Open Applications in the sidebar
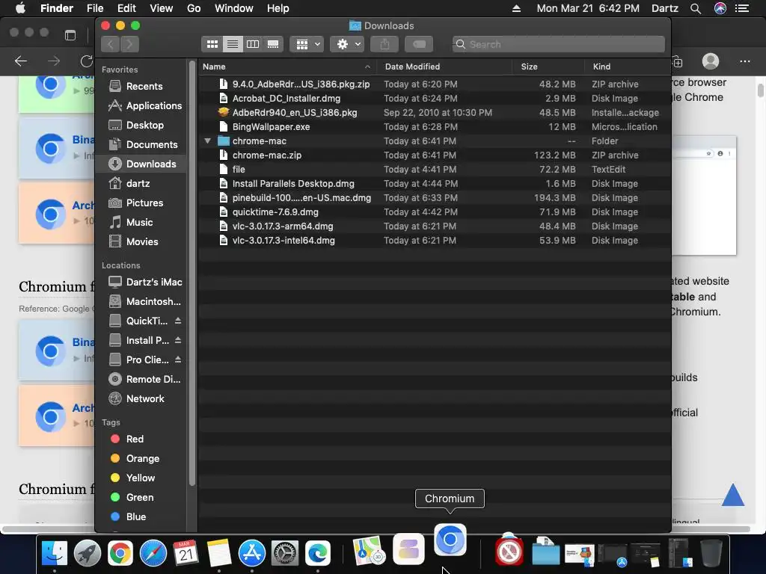The image size is (766, 574). tap(141, 106)
